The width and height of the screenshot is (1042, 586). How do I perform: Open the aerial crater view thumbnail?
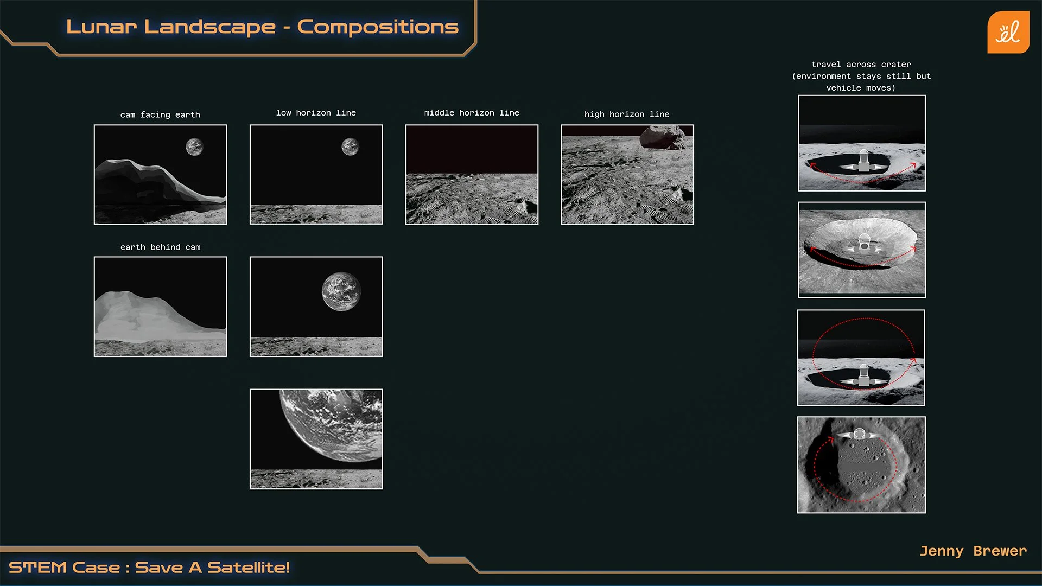[x=861, y=250]
